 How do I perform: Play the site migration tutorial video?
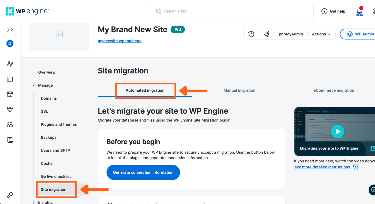[338, 131]
